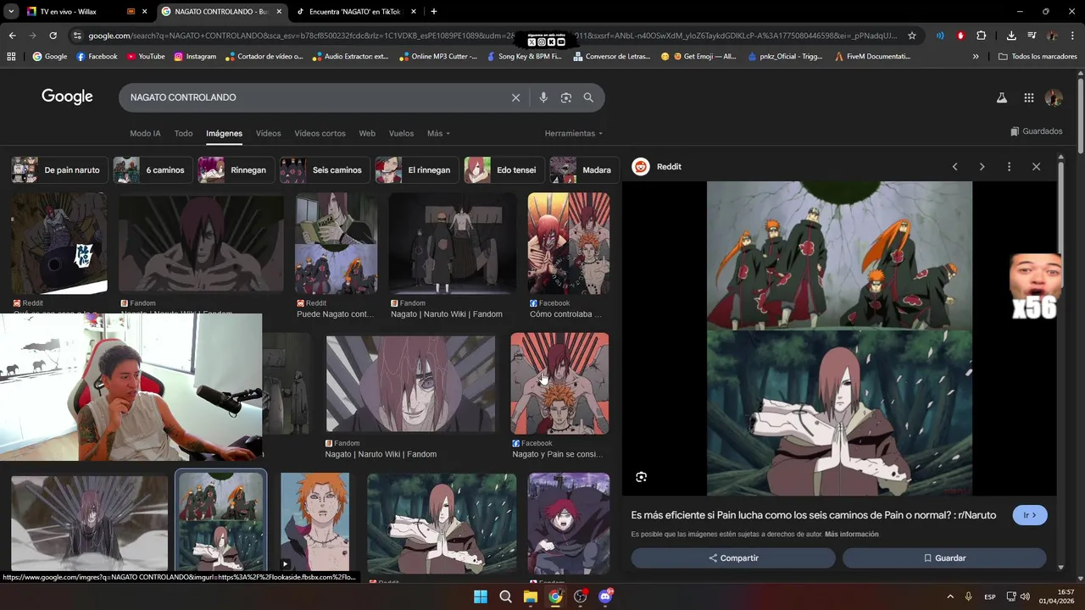
Task: Expand hidden bookmarks overflow chevron
Action: coord(976,57)
